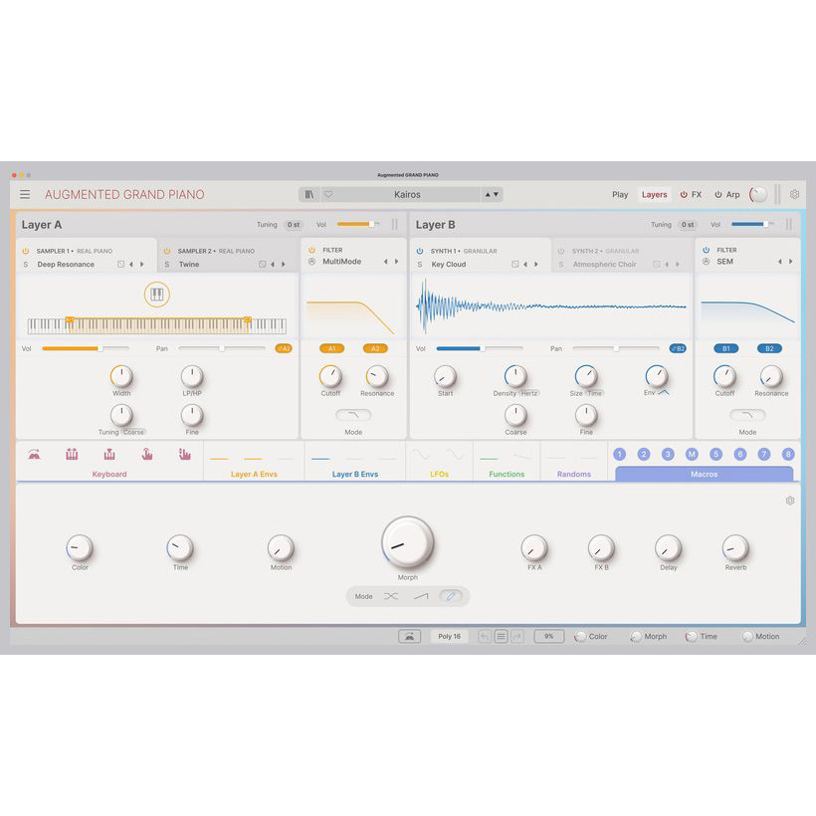This screenshot has height=816, width=816.
Task: Select the crossfade Morph mode icon
Action: pyautogui.click(x=391, y=596)
